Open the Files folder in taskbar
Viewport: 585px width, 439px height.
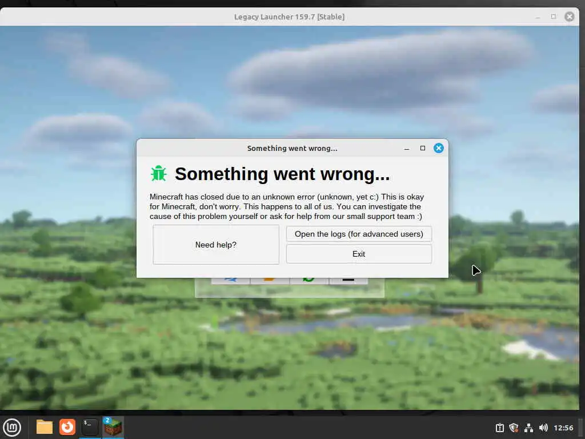point(45,427)
